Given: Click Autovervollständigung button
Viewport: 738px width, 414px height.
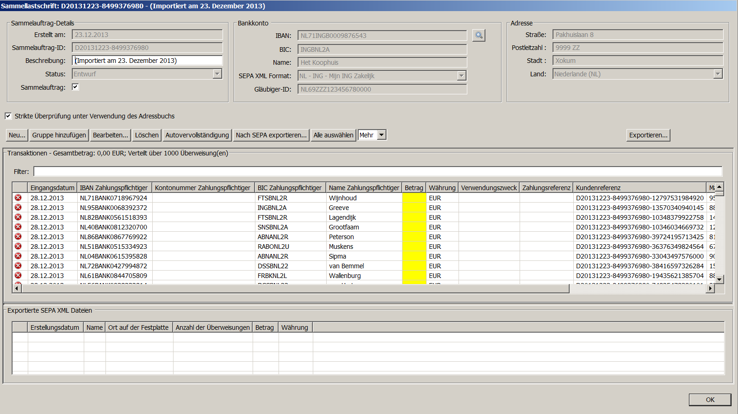Looking at the screenshot, I should 197,135.
